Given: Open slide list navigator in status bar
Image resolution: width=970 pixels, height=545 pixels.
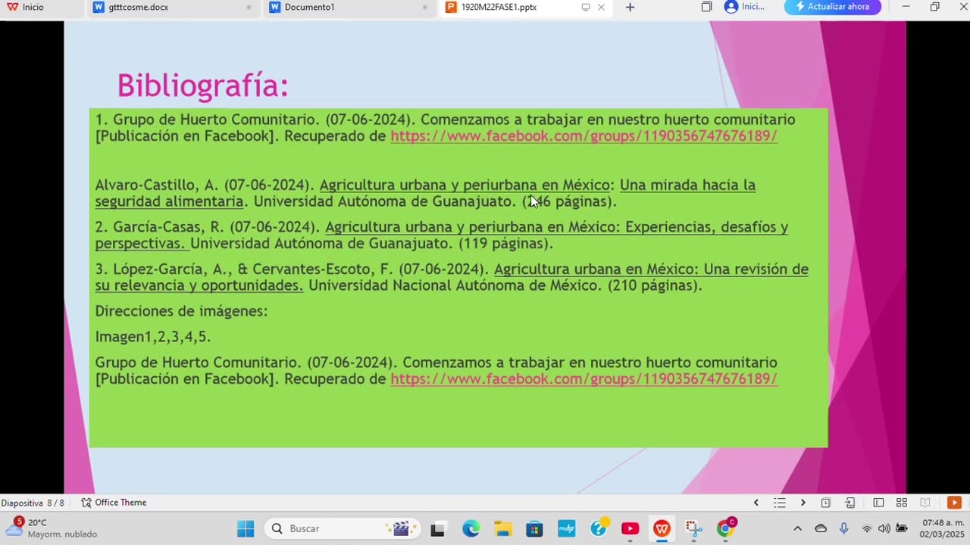Looking at the screenshot, I should coord(779,503).
